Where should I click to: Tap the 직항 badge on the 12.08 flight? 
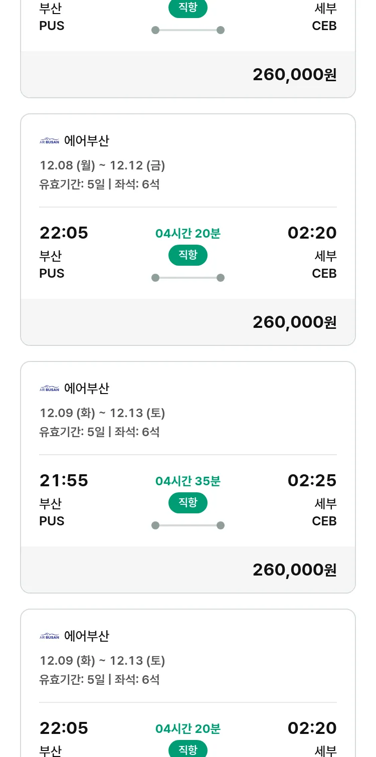[188, 255]
